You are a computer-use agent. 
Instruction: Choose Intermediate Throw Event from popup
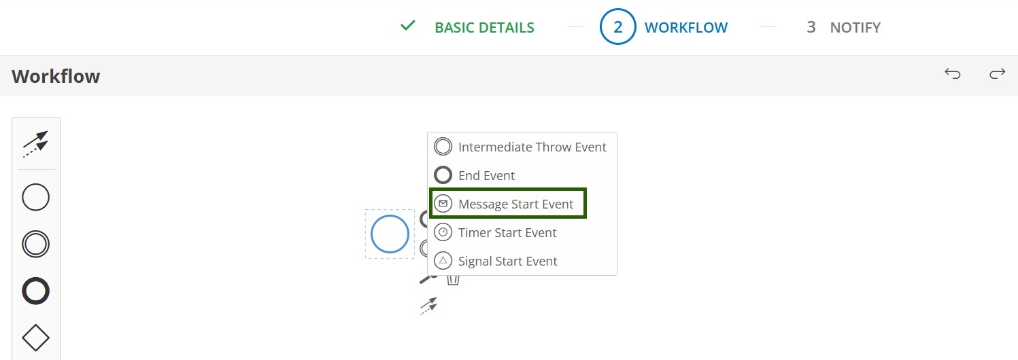[x=532, y=147]
